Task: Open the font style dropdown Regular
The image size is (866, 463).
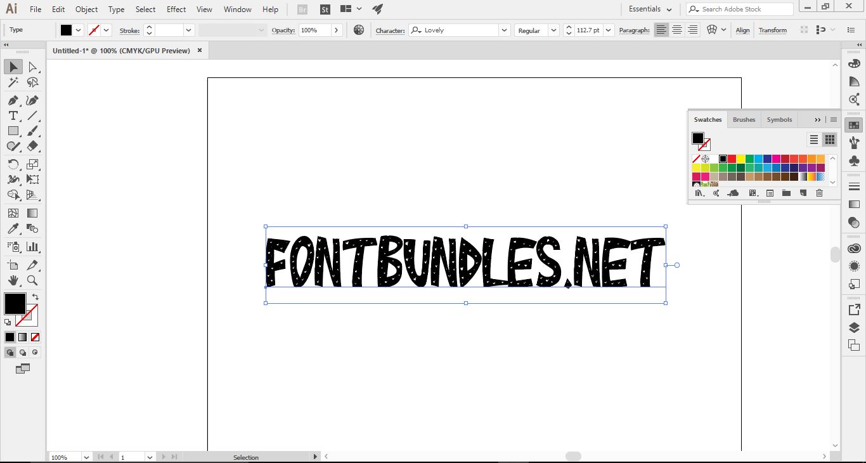Action: 553,30
